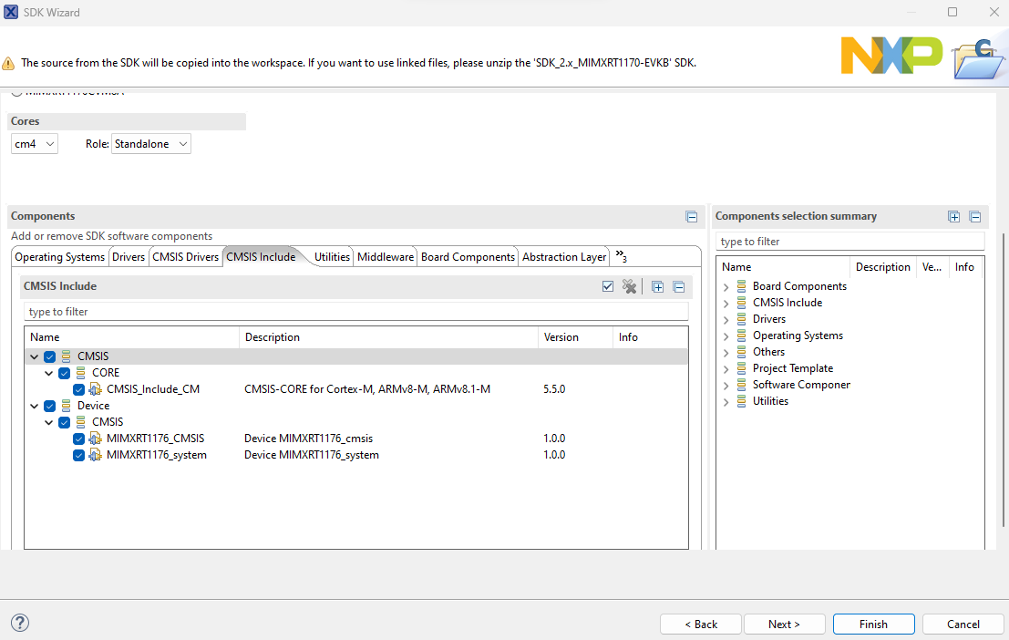Collapse all tree nodes with the minus icon
The image size is (1009, 640).
point(678,285)
